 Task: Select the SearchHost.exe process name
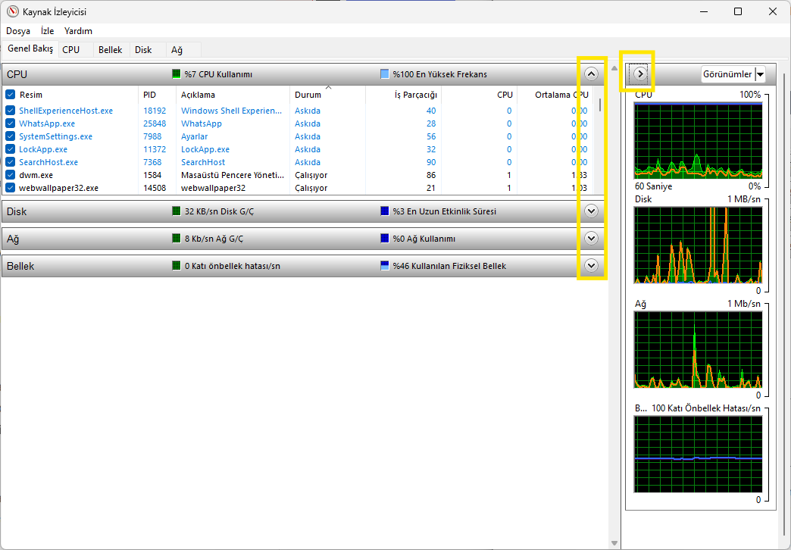pos(48,162)
